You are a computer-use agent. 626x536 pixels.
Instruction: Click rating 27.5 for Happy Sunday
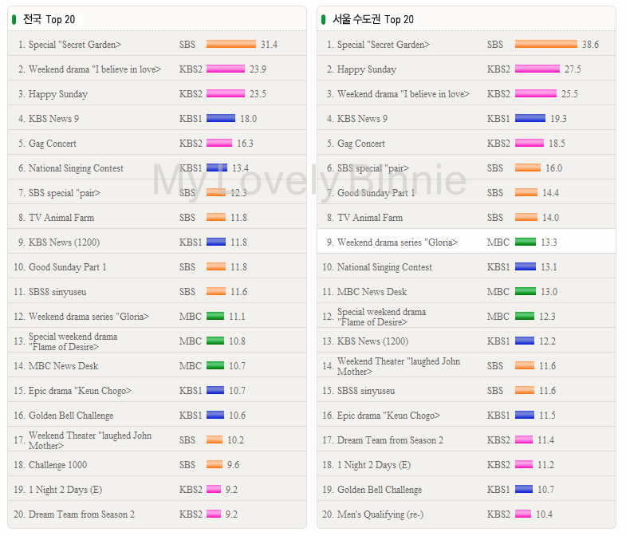click(x=573, y=69)
